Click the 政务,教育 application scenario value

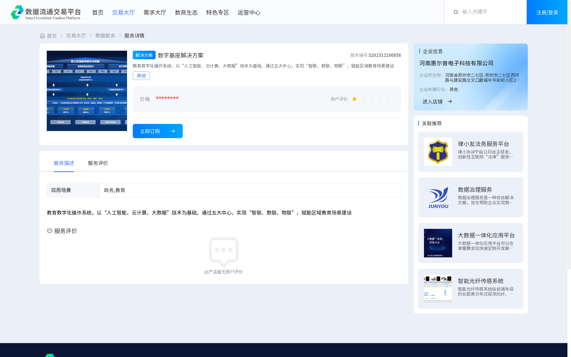click(x=115, y=190)
